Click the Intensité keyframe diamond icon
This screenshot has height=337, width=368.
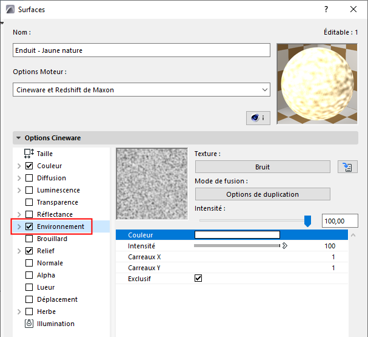point(285,246)
